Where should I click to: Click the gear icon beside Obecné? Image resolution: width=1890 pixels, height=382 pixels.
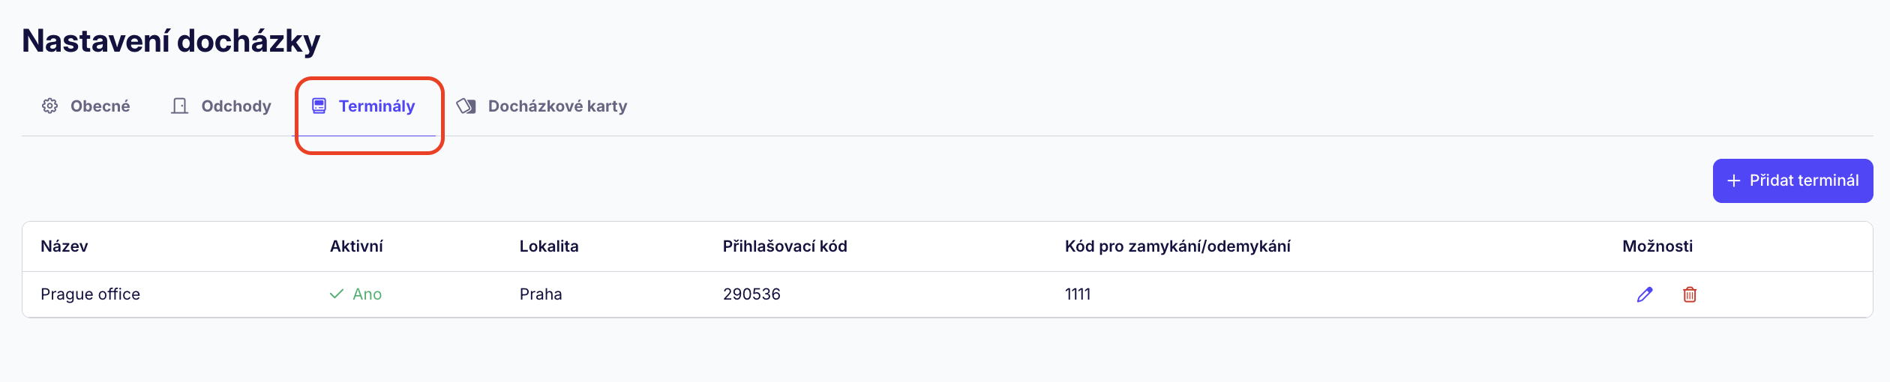click(49, 106)
